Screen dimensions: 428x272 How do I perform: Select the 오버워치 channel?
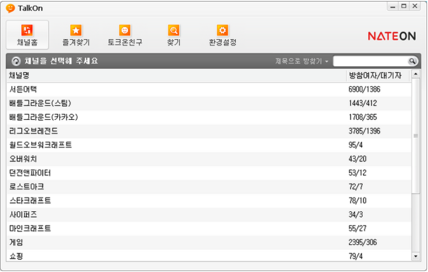(209, 159)
